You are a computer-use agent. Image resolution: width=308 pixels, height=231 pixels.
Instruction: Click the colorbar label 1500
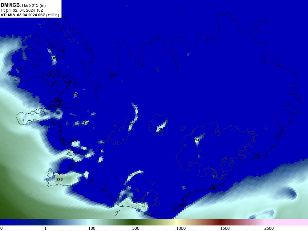225,228
